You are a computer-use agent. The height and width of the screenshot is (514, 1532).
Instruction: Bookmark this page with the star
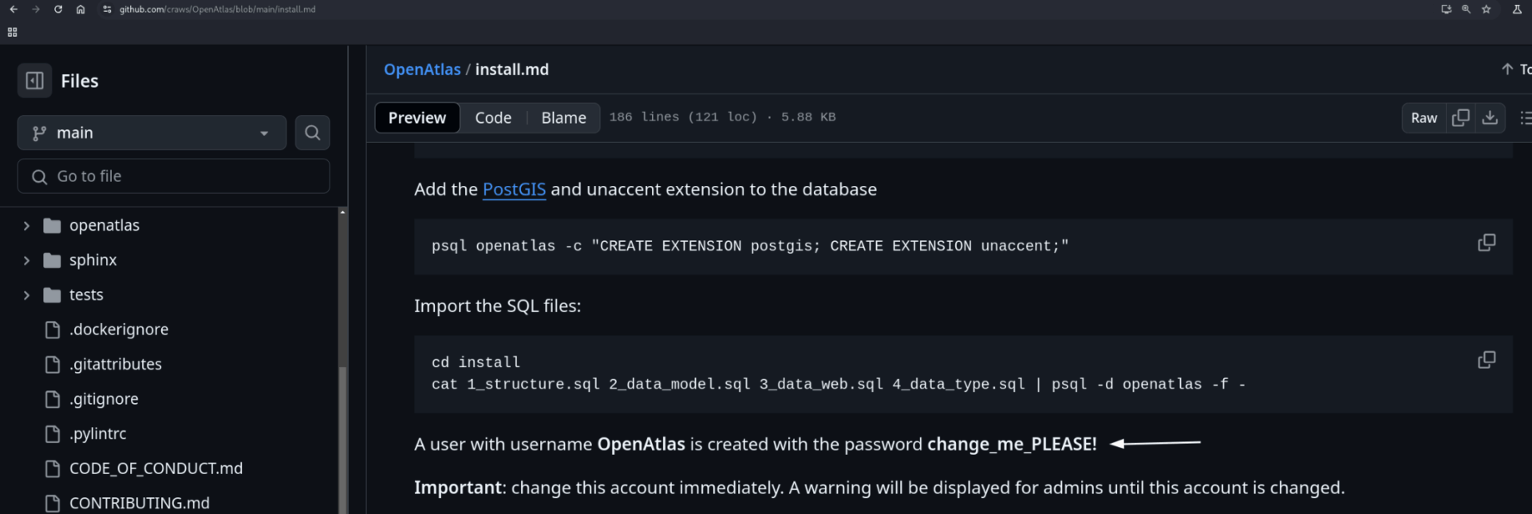click(1486, 10)
